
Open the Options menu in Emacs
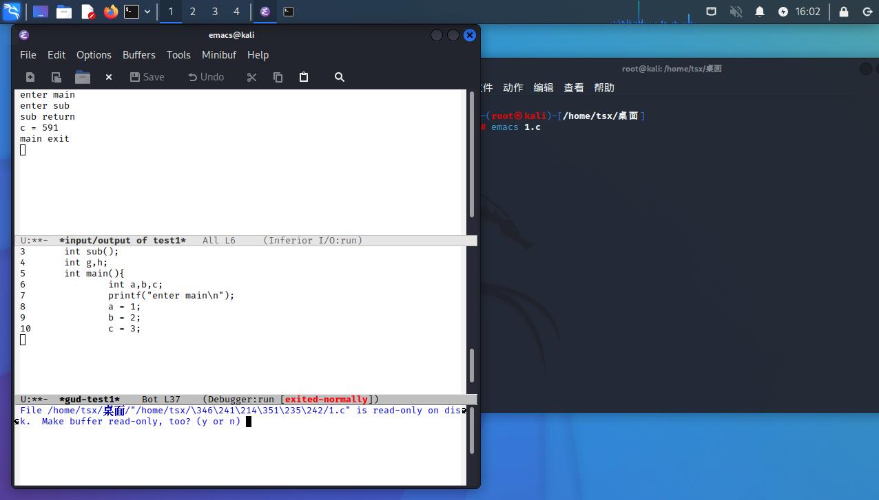click(x=94, y=55)
